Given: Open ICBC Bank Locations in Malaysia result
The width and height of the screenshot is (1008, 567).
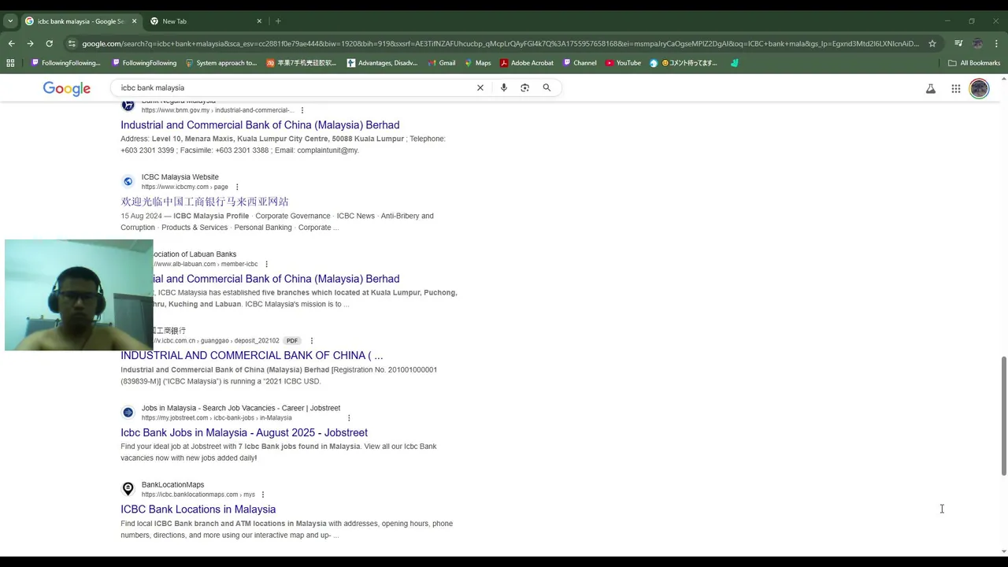Looking at the screenshot, I should click(198, 510).
